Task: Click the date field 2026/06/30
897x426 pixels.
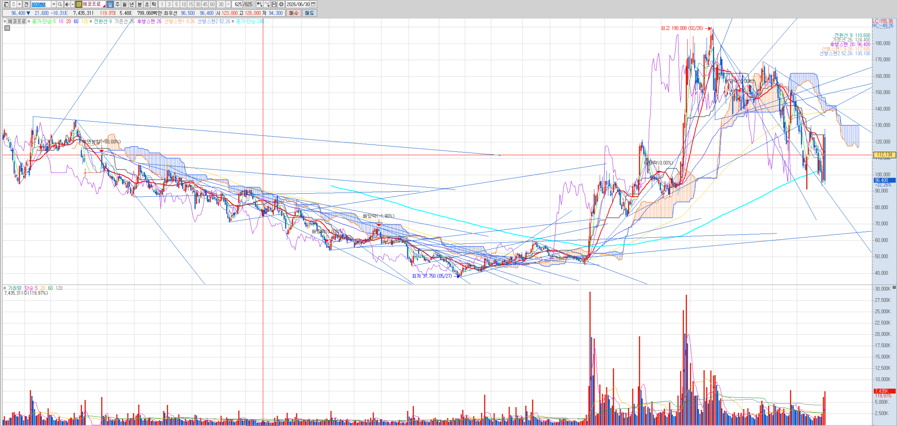Action: (x=298, y=5)
